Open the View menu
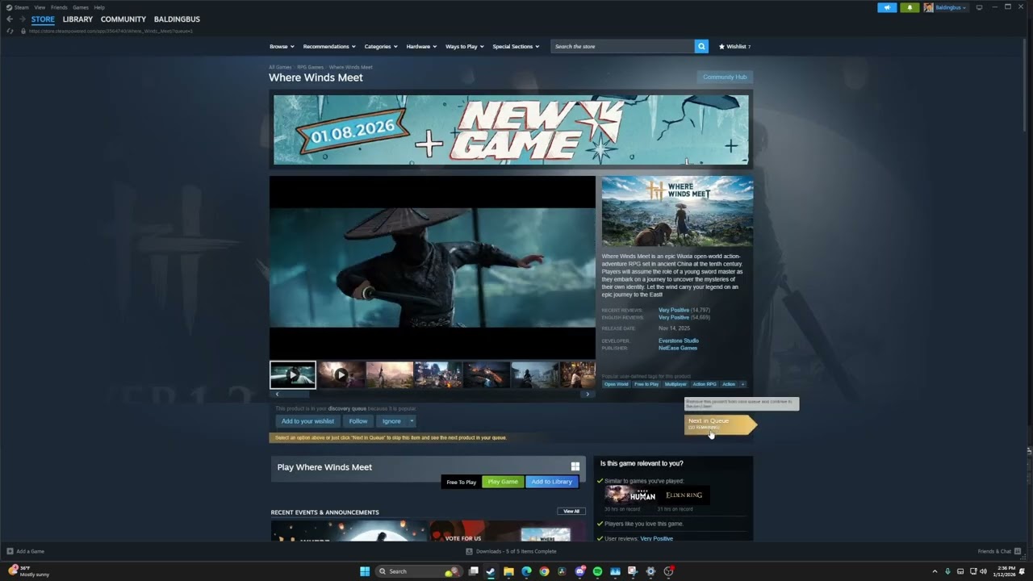This screenshot has width=1033, height=581. point(40,7)
